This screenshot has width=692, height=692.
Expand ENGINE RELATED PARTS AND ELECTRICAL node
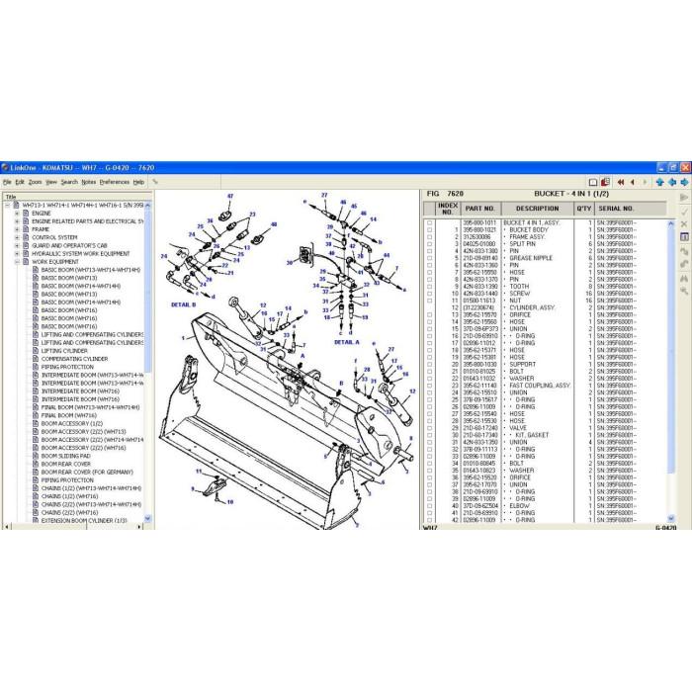(x=17, y=221)
